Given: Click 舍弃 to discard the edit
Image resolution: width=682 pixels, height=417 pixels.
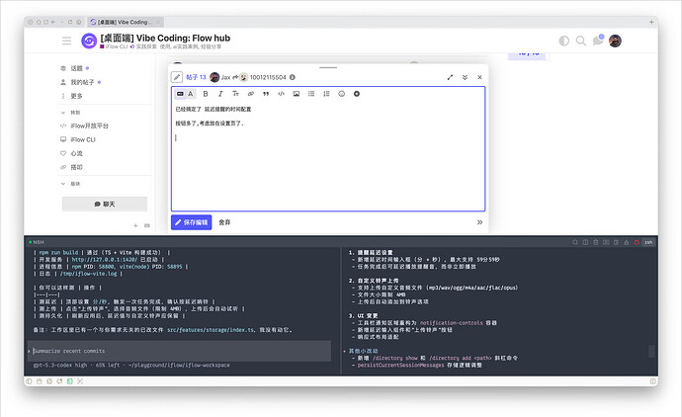Looking at the screenshot, I should coord(225,222).
